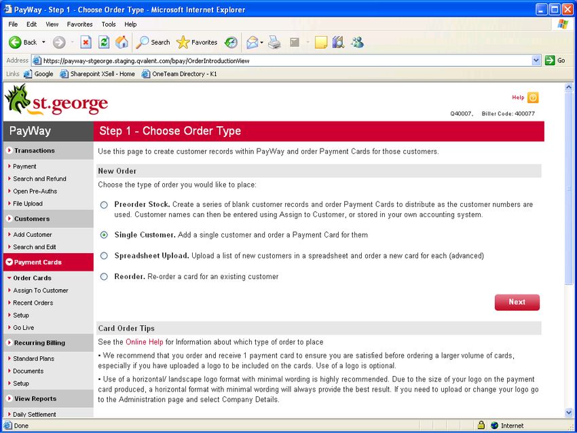577x433 pixels.
Task: Click the yellow Help question mark icon
Action: [533, 98]
